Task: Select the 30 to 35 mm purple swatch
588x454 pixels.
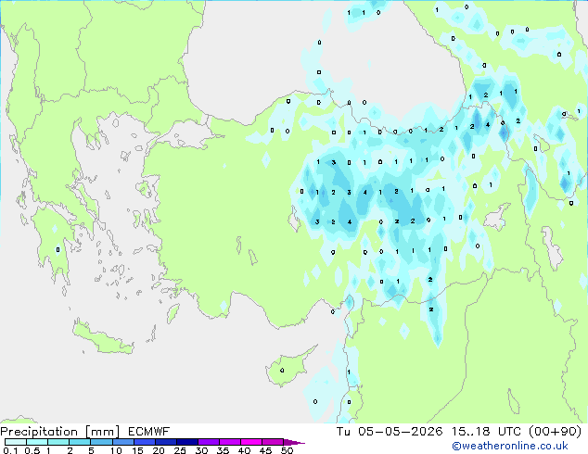Action: (x=209, y=442)
